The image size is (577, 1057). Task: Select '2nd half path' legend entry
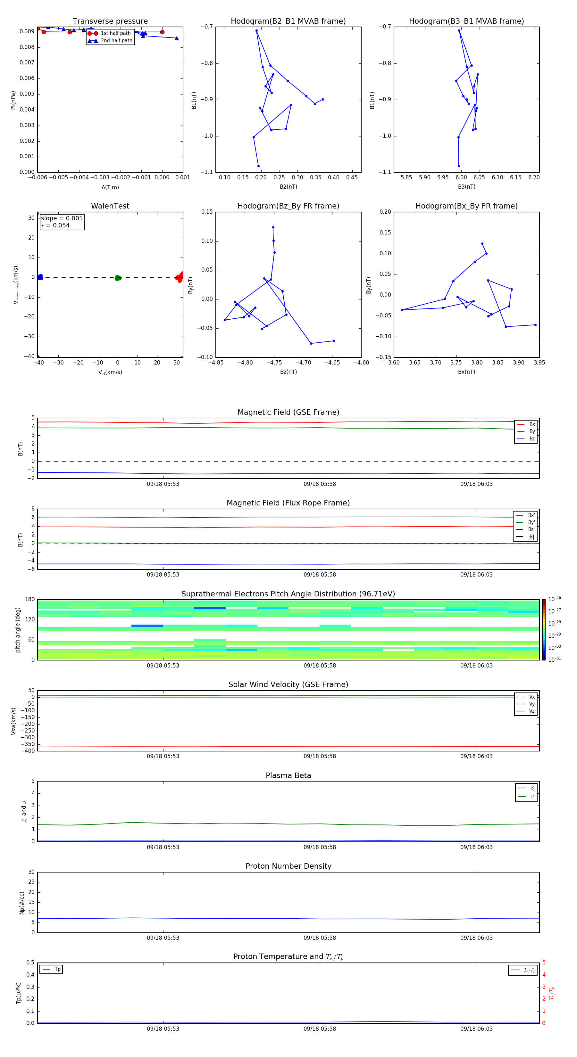pyautogui.click(x=110, y=41)
